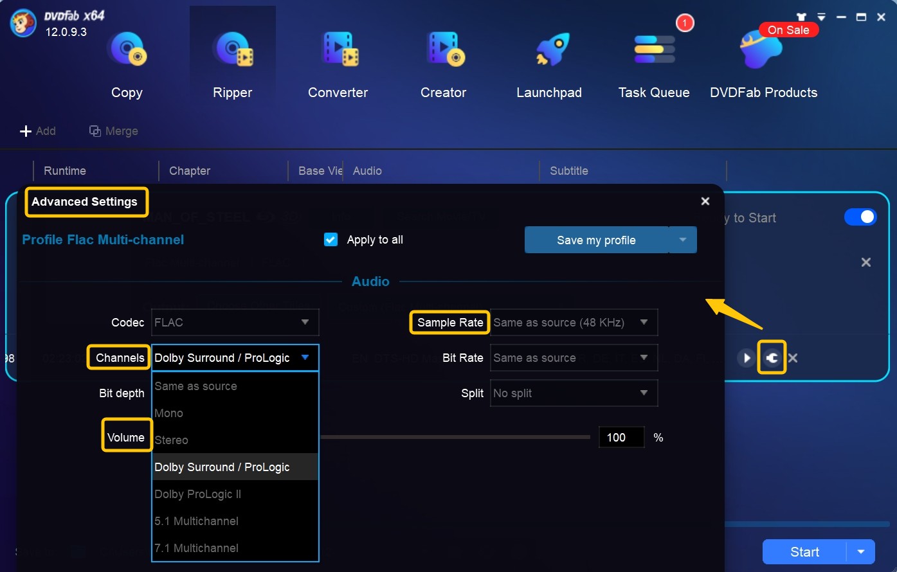Select 5.1 Multichannel option
This screenshot has width=897, height=572.
(235, 521)
